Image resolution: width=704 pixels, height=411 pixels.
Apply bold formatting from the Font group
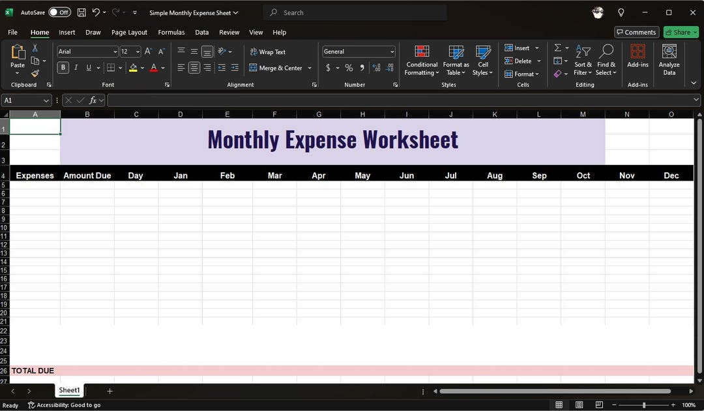pyautogui.click(x=63, y=67)
